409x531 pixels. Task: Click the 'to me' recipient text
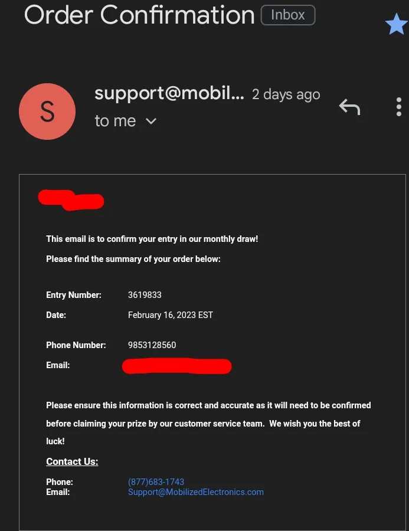(x=115, y=121)
